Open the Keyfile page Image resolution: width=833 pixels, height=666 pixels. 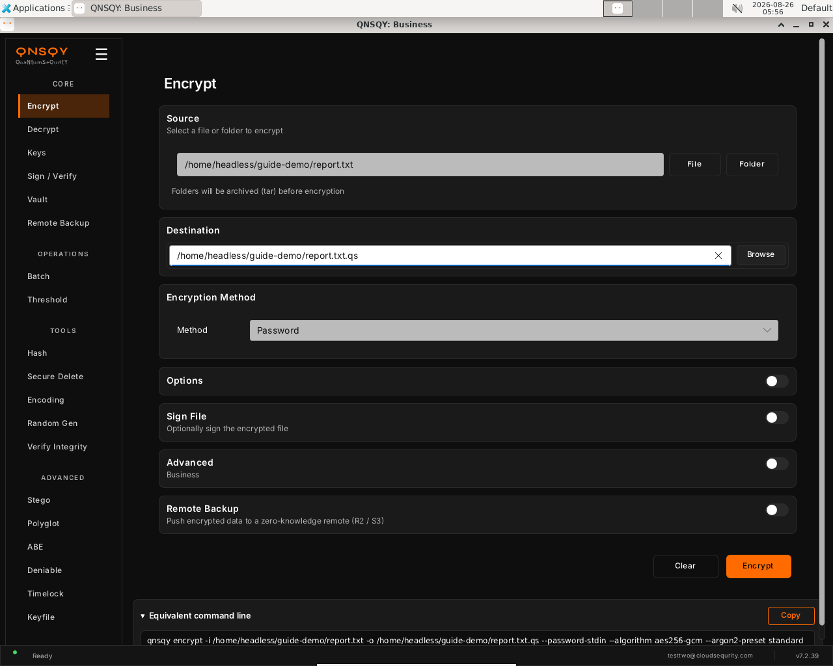64,617
